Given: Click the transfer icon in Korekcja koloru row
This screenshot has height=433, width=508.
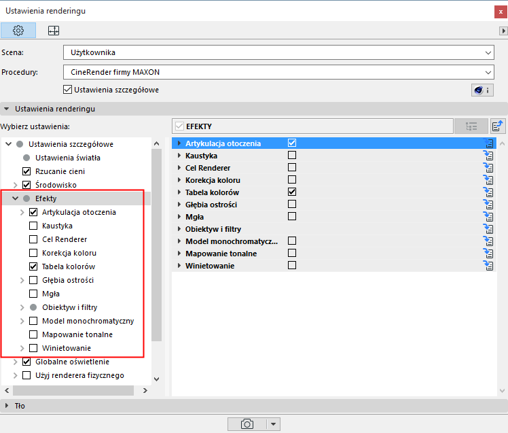Looking at the screenshot, I should point(488,179).
